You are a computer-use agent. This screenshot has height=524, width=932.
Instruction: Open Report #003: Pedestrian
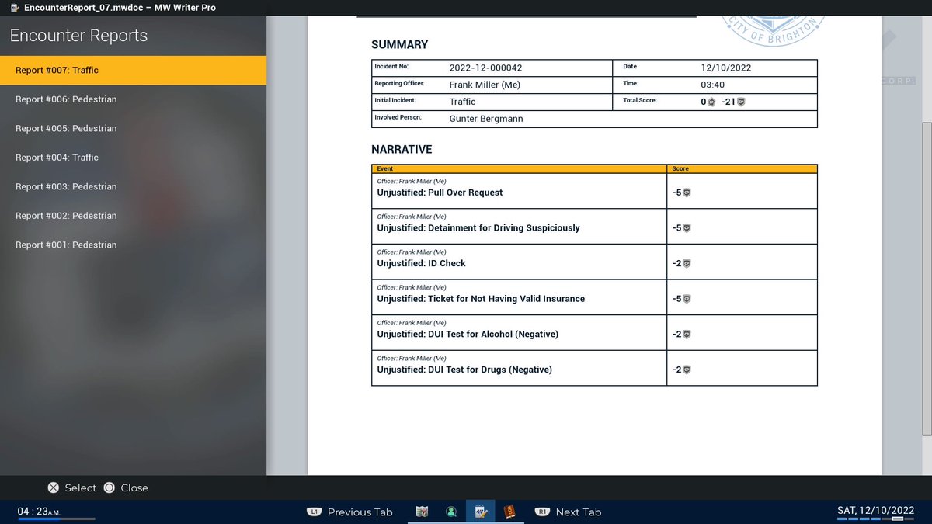[133, 186]
